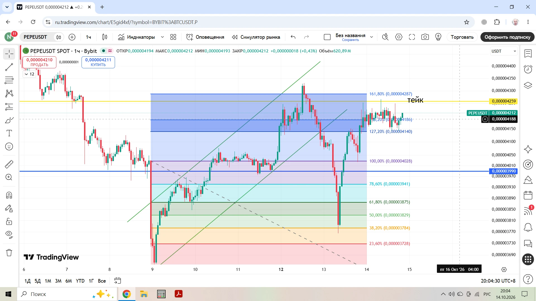Toggle the layout name square checkbox
This screenshot has width=536, height=301.
click(x=327, y=37)
